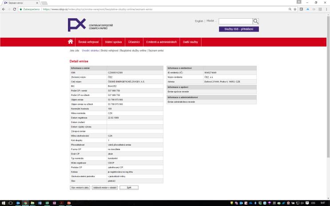Click zaknihovaný CP value
This screenshot has height=206, width=330.
pyautogui.click(x=115, y=167)
